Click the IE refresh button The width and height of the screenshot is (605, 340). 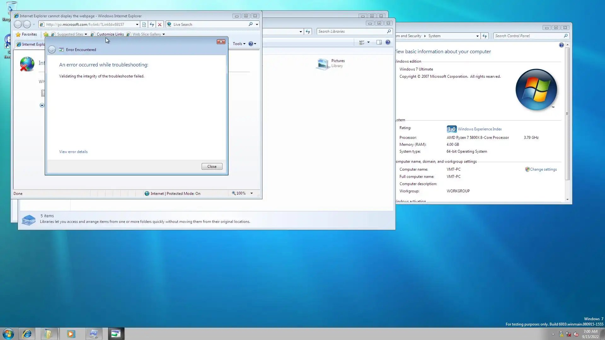pos(152,25)
